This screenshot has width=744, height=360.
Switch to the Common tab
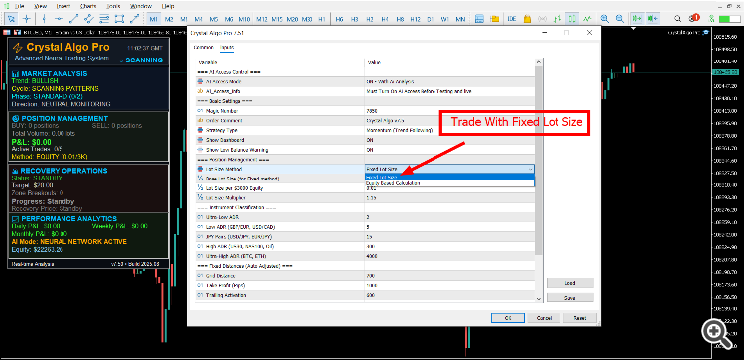(x=204, y=48)
